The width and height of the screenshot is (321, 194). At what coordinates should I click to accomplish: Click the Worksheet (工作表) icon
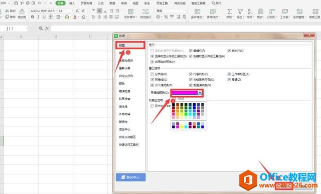coord(285,12)
